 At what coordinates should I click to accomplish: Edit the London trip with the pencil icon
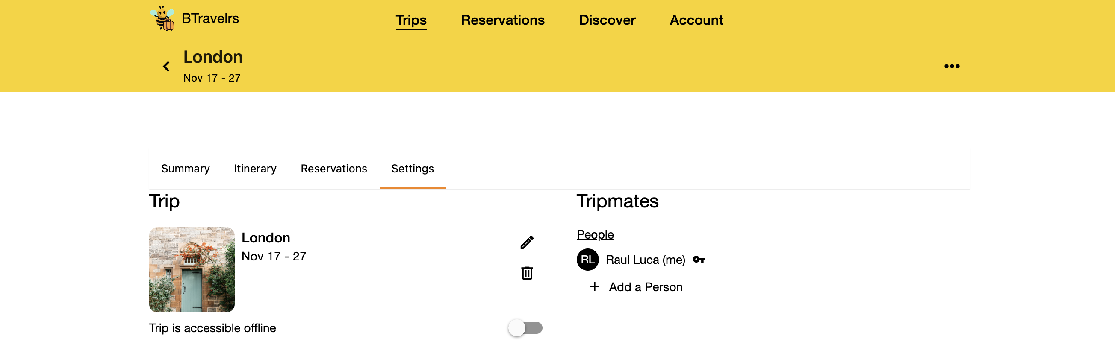click(x=527, y=243)
